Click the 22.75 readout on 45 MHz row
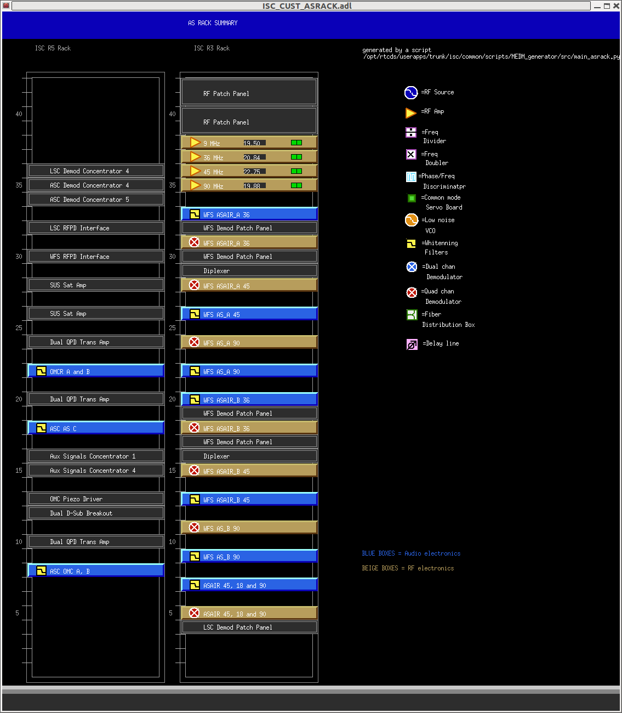 coord(254,172)
